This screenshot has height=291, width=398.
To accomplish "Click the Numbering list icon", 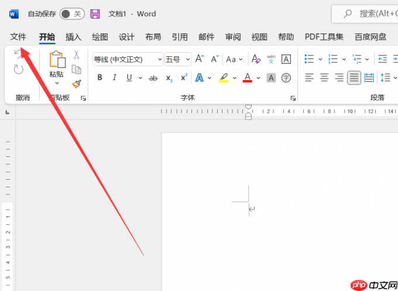I will [333, 59].
